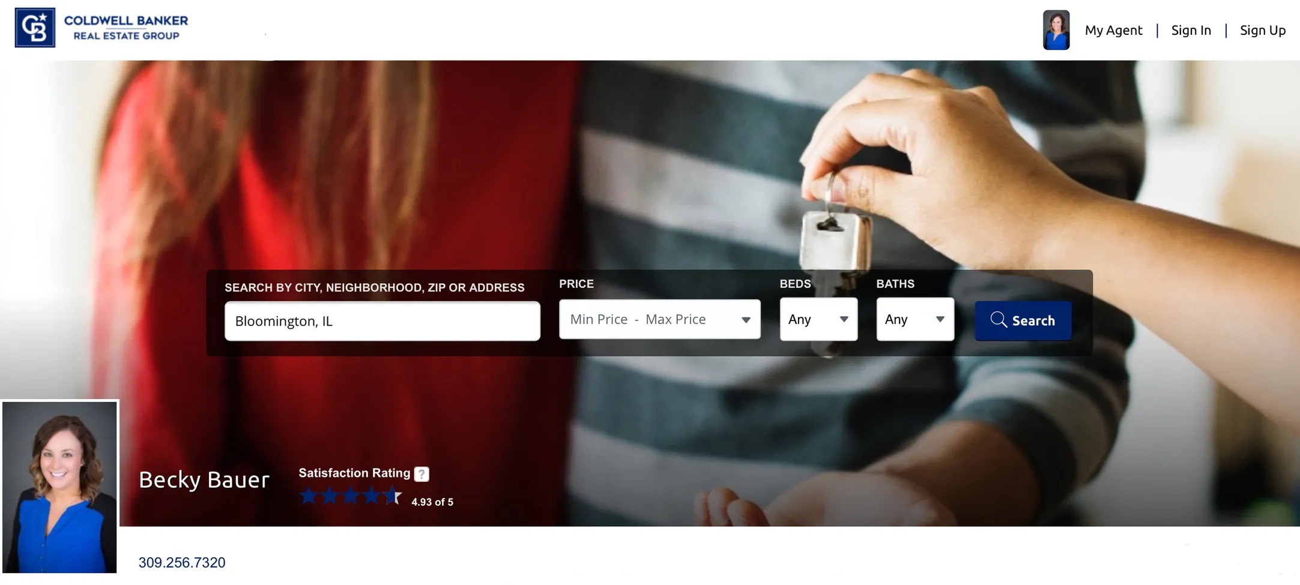The height and width of the screenshot is (585, 1300).
Task: Click the third blue rating star
Action: click(x=351, y=496)
